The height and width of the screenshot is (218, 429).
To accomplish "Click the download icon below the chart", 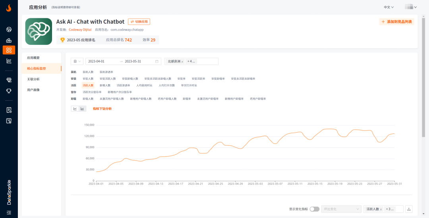I will (x=410, y=209).
